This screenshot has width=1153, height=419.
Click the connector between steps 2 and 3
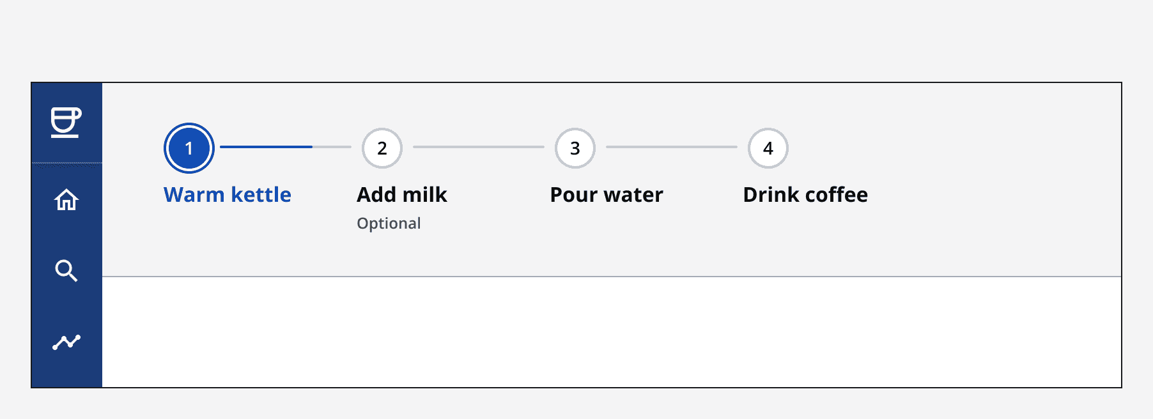tap(479, 148)
